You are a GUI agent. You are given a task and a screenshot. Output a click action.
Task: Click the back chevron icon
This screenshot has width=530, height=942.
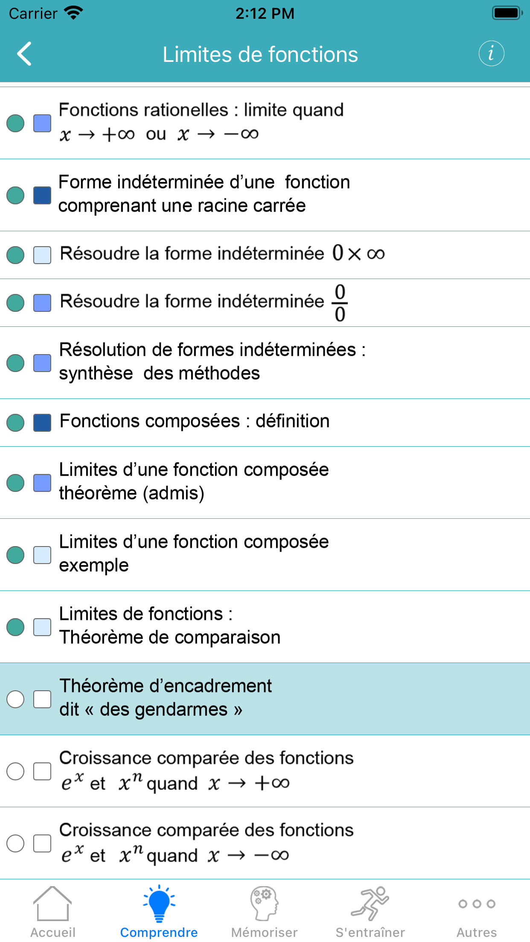(x=23, y=54)
